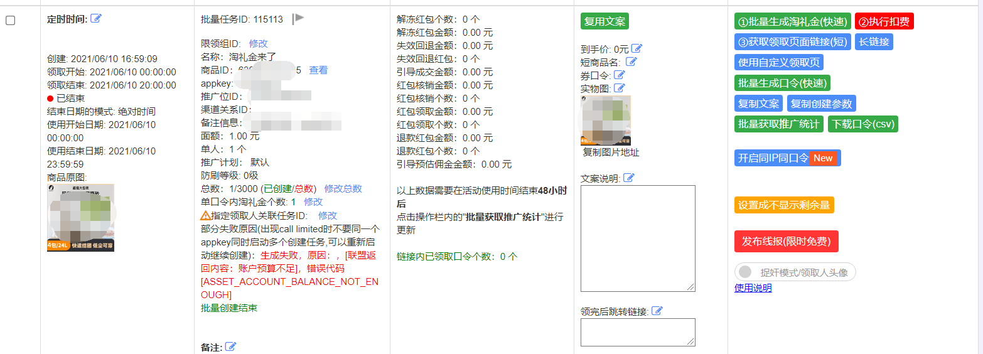Click 批量获取推广统计 button
The width and height of the screenshot is (983, 354).
[x=779, y=124]
